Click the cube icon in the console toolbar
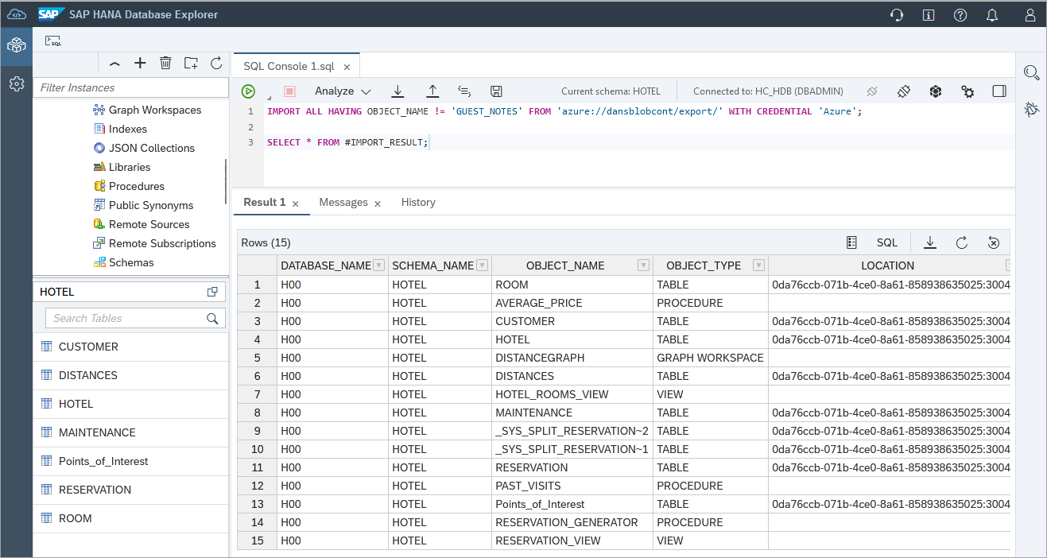 936,91
